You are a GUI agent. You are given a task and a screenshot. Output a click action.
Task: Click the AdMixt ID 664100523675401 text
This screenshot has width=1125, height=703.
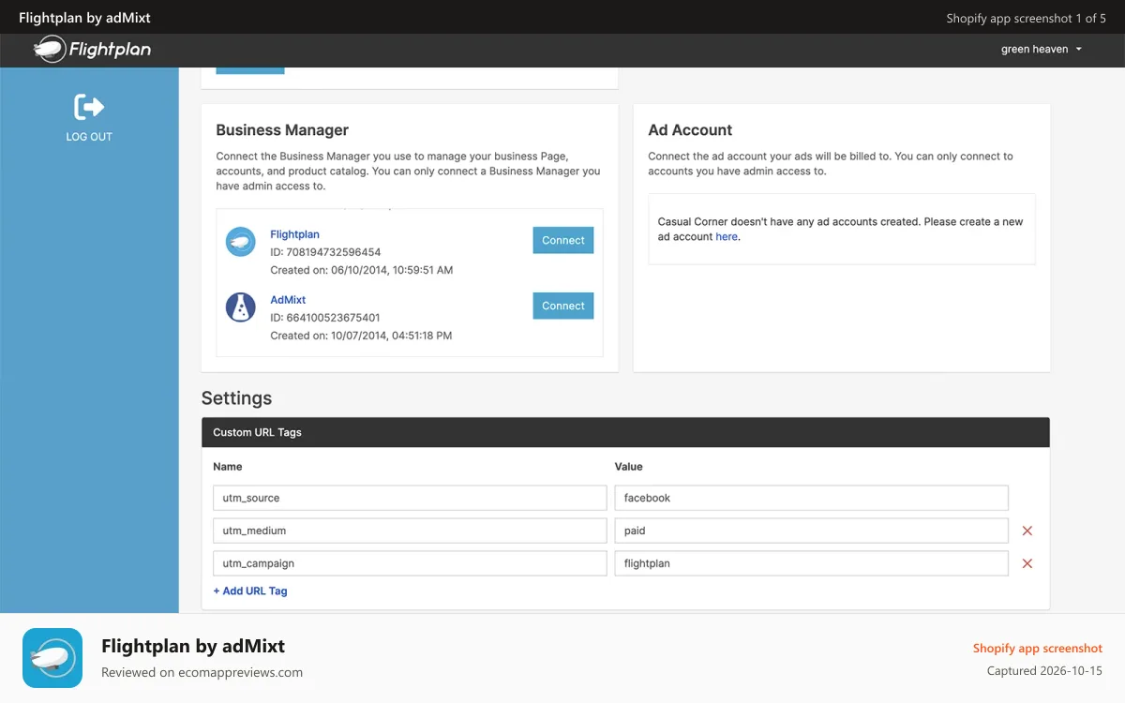(325, 318)
